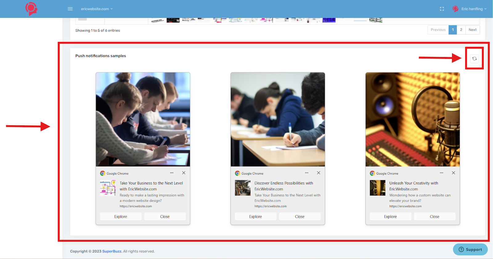Open options dots on Discover Endless Possibilities notification
The image size is (493, 259).
[x=307, y=173]
